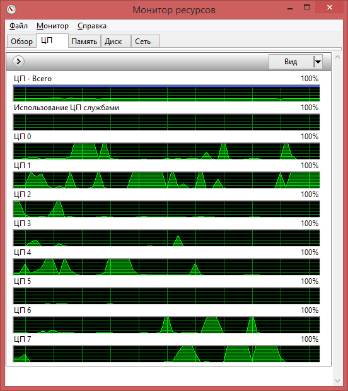Expand the left pane with the round arrow button
Image resolution: width=348 pixels, height=391 pixels.
(x=18, y=61)
